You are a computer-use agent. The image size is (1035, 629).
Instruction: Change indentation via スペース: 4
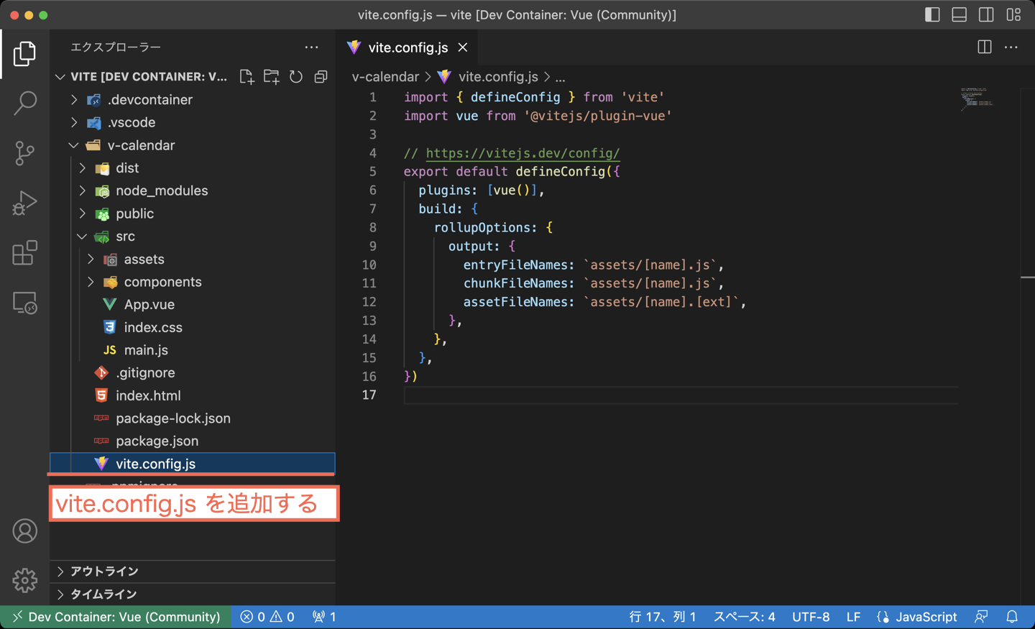tap(744, 617)
